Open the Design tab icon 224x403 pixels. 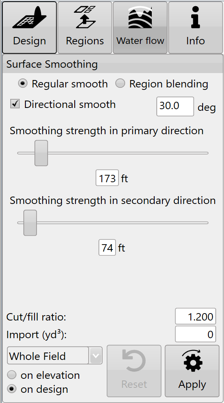[30, 18]
